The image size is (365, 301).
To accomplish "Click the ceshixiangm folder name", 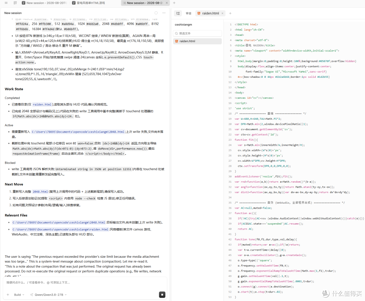I will [184, 24].
